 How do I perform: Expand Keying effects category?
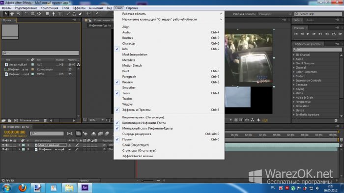click(x=294, y=89)
